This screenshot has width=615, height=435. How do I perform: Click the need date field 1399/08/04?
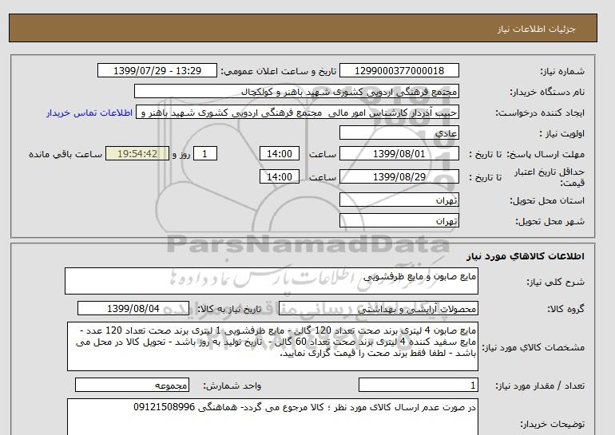133,308
